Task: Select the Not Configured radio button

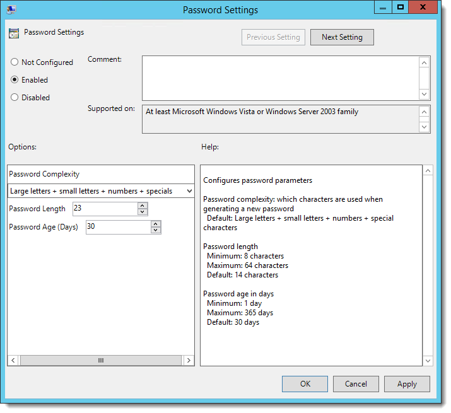Action: point(15,62)
